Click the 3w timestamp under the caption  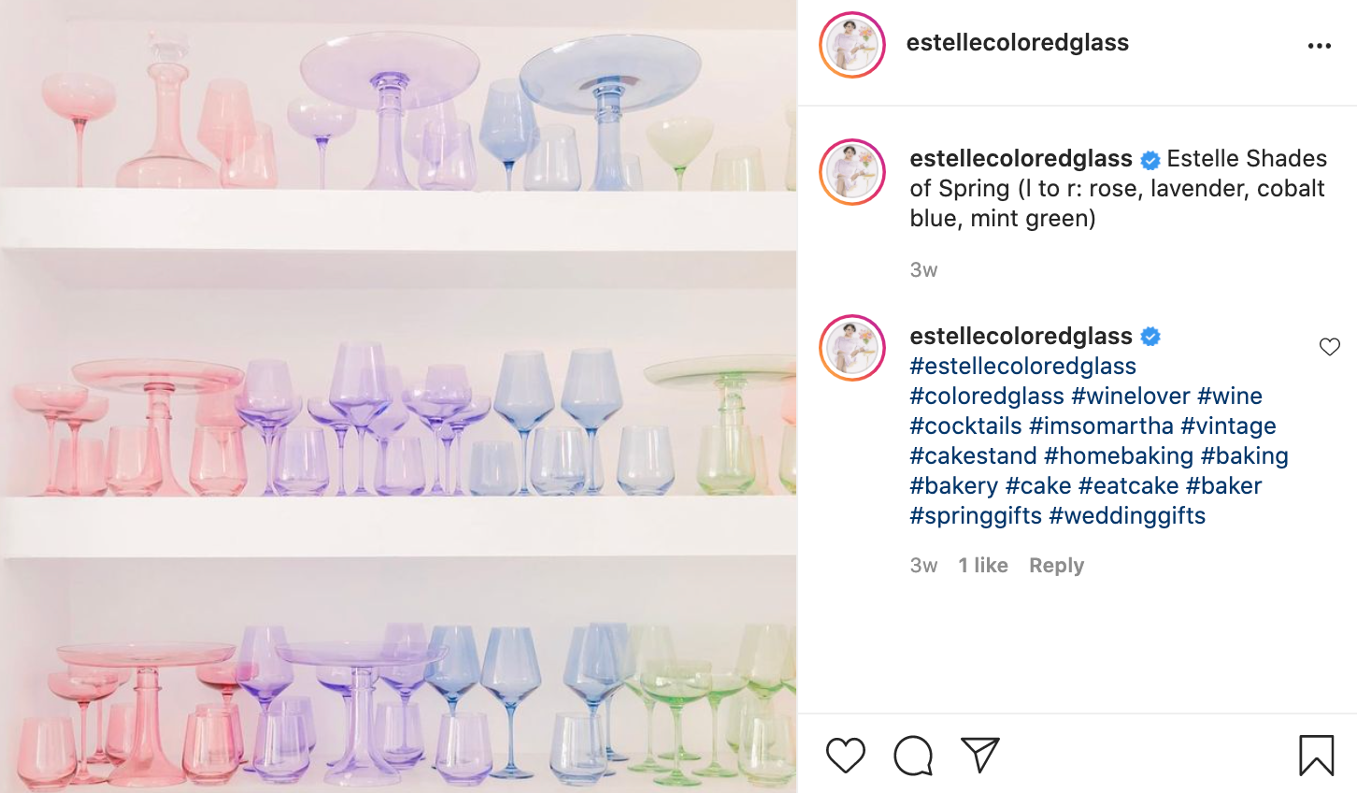(923, 270)
